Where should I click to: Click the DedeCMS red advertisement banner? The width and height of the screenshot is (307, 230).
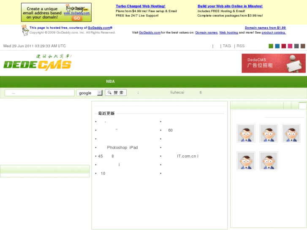pyautogui.click(x=274, y=63)
